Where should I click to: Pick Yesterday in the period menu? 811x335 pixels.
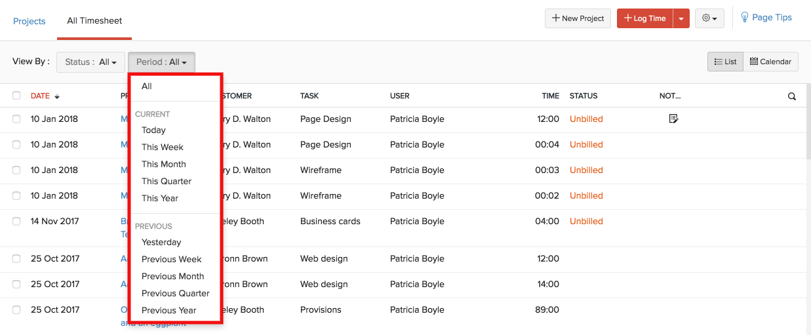click(x=161, y=243)
